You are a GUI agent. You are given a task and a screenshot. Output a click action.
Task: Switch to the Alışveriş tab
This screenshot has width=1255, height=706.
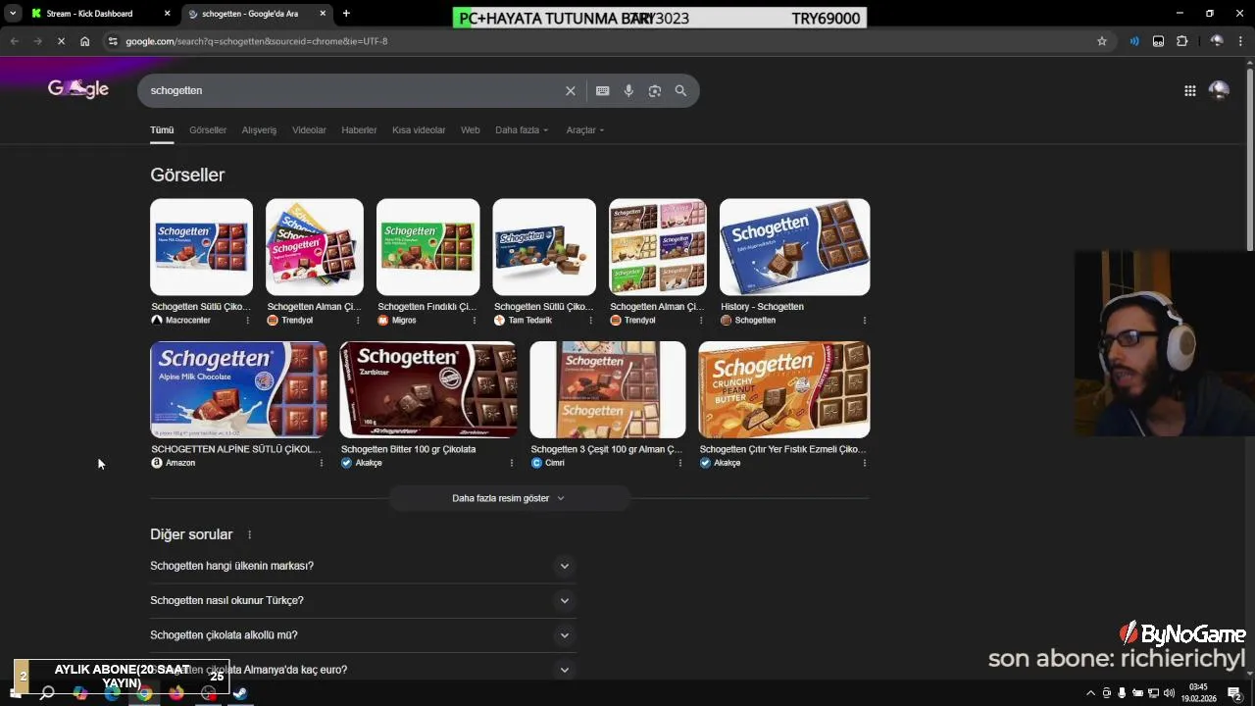[x=259, y=130]
